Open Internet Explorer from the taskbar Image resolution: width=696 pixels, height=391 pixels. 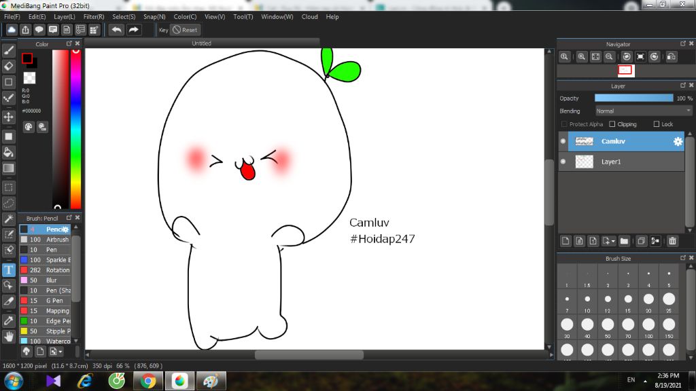click(x=85, y=381)
